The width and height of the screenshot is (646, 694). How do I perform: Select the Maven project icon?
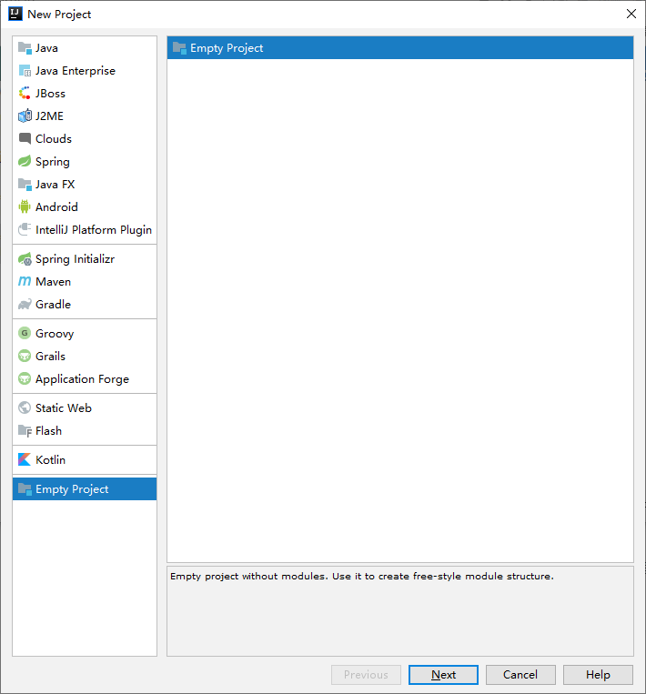click(25, 282)
